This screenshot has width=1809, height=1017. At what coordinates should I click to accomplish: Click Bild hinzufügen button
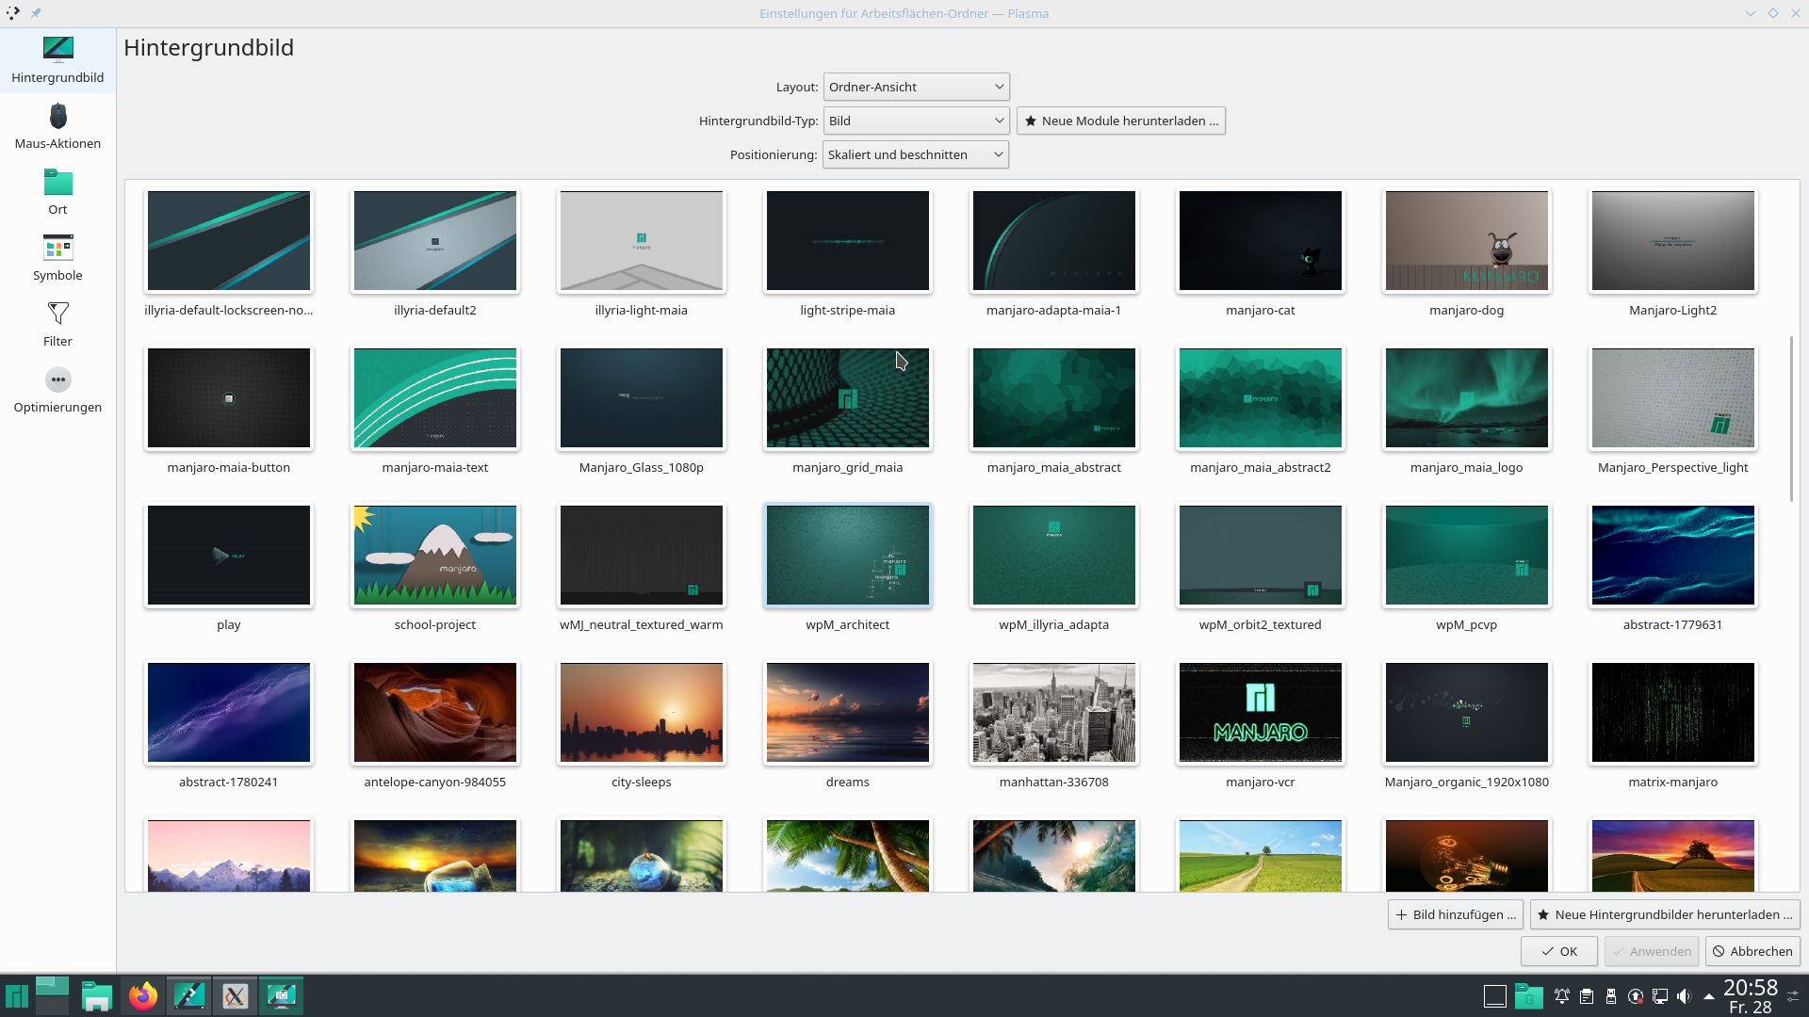point(1456,914)
